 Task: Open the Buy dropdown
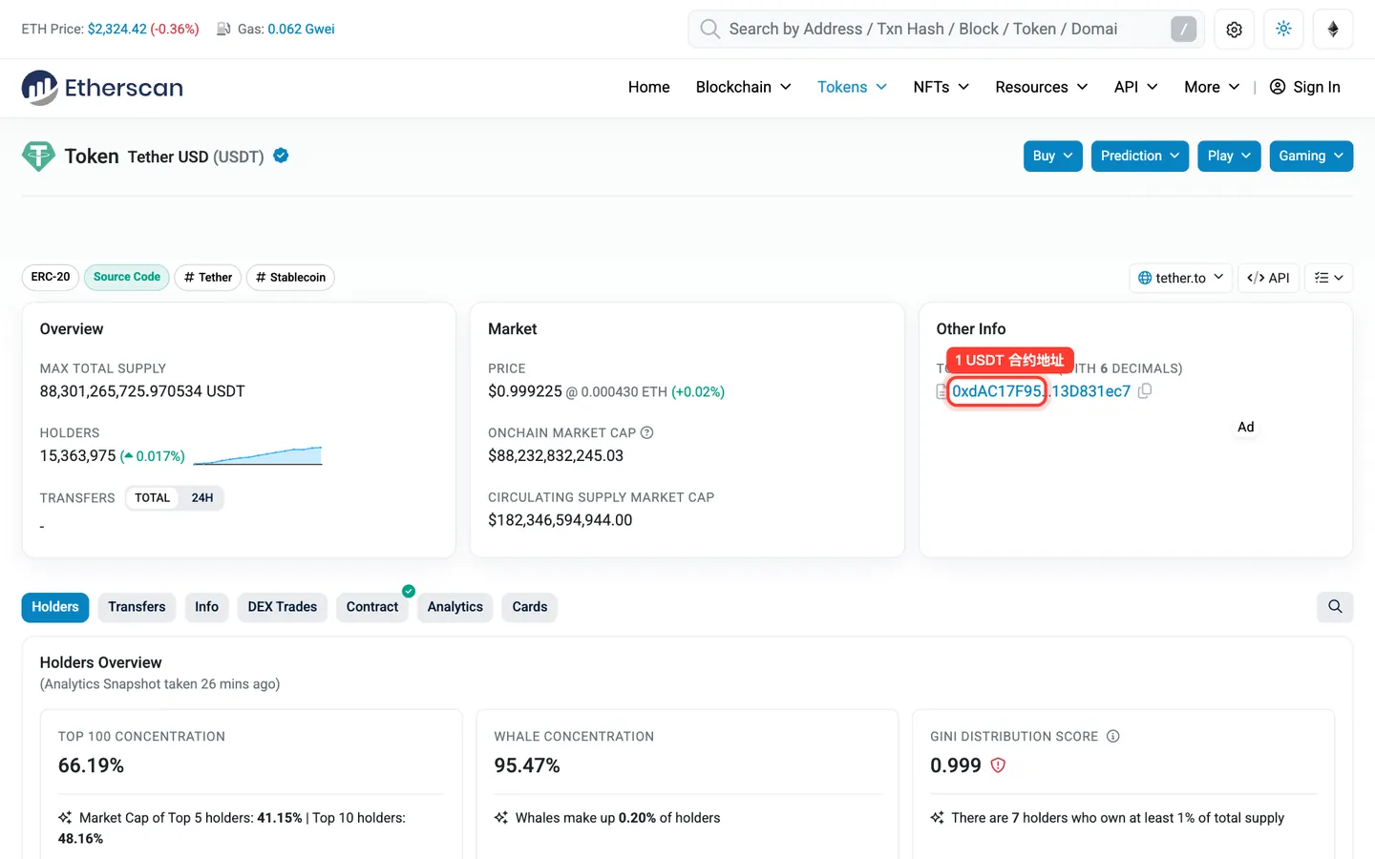(x=1053, y=157)
